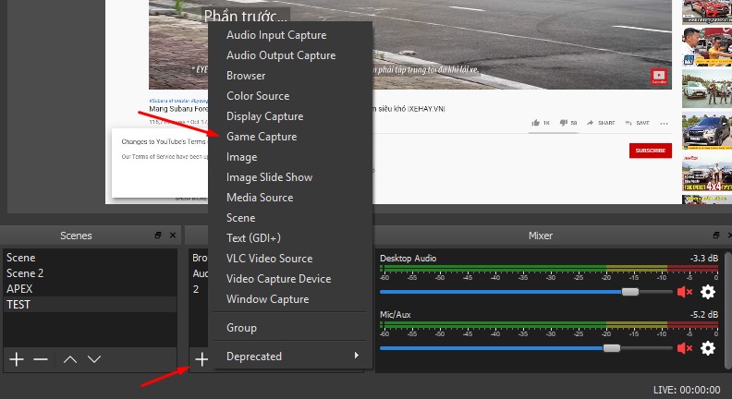Screen dimensions: 732x399
Task: Click the LIVE: 00:00:00 status
Action: [x=686, y=390]
